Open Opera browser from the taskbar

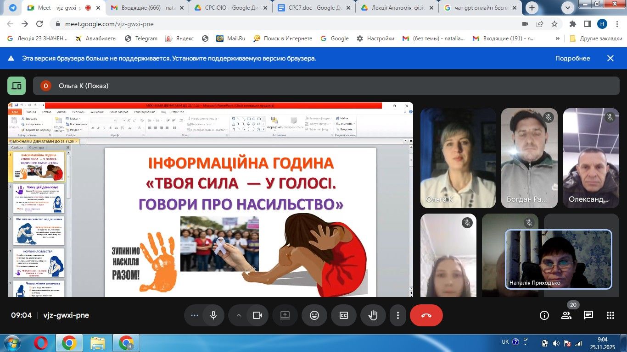(x=40, y=343)
